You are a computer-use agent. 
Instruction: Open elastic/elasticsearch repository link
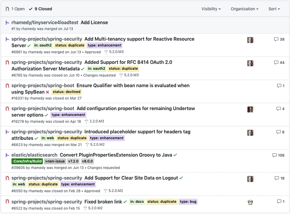click(x=34, y=155)
